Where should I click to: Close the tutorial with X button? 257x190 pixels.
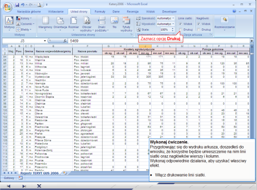click(39, 186)
